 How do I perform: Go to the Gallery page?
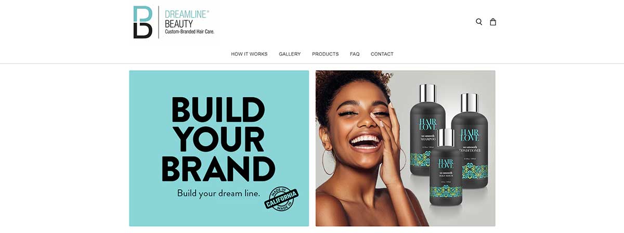pos(290,54)
